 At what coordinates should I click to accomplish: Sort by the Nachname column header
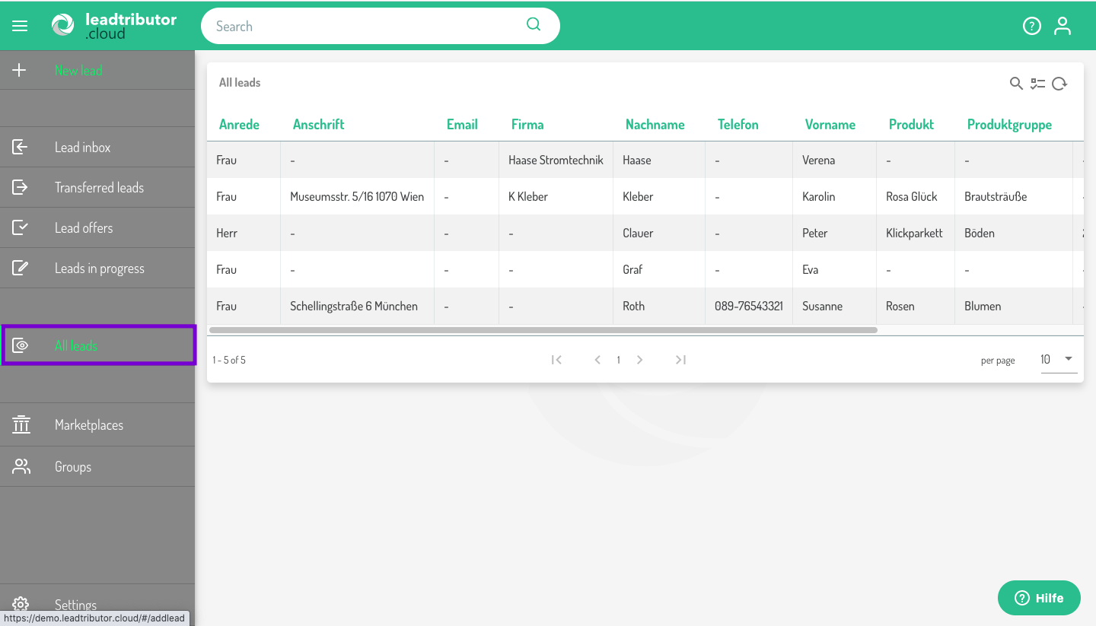coord(655,125)
